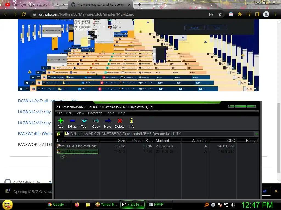Sort files by Name column
281x210 pixels.
[77, 141]
